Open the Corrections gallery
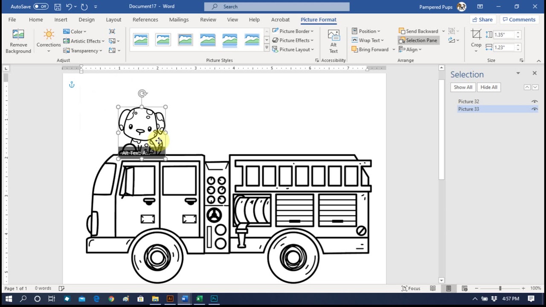 coord(49,41)
